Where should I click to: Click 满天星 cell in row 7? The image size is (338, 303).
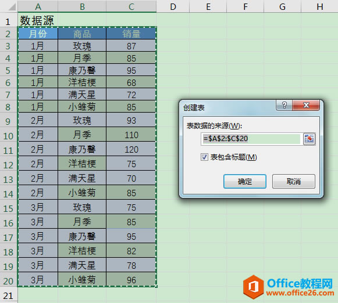[x=82, y=95]
